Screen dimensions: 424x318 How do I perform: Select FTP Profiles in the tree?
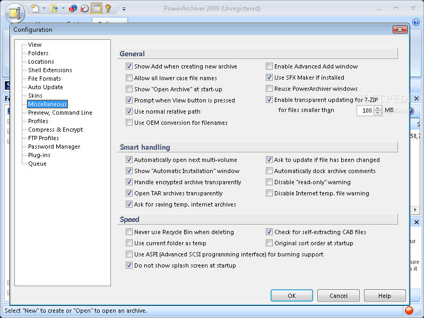coord(44,138)
